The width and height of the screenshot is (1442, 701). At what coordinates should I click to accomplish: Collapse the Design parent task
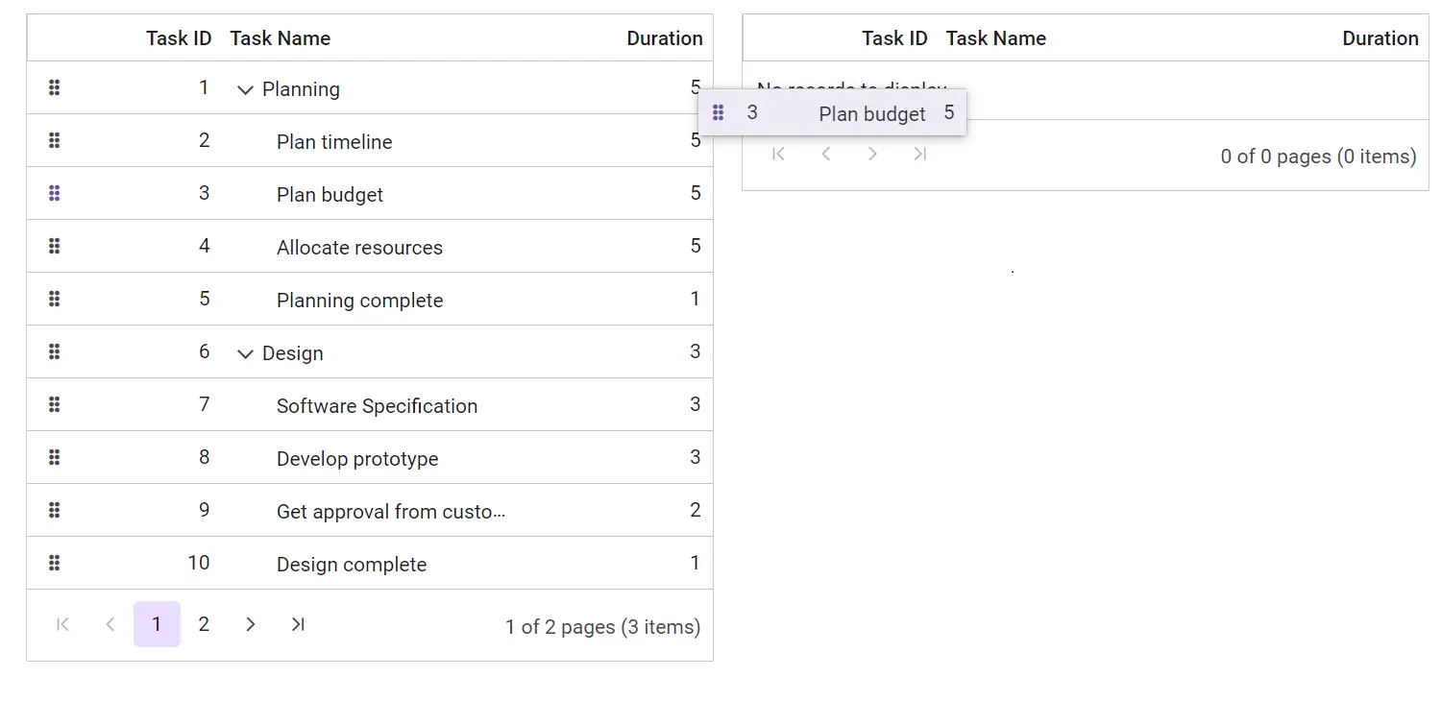245,353
